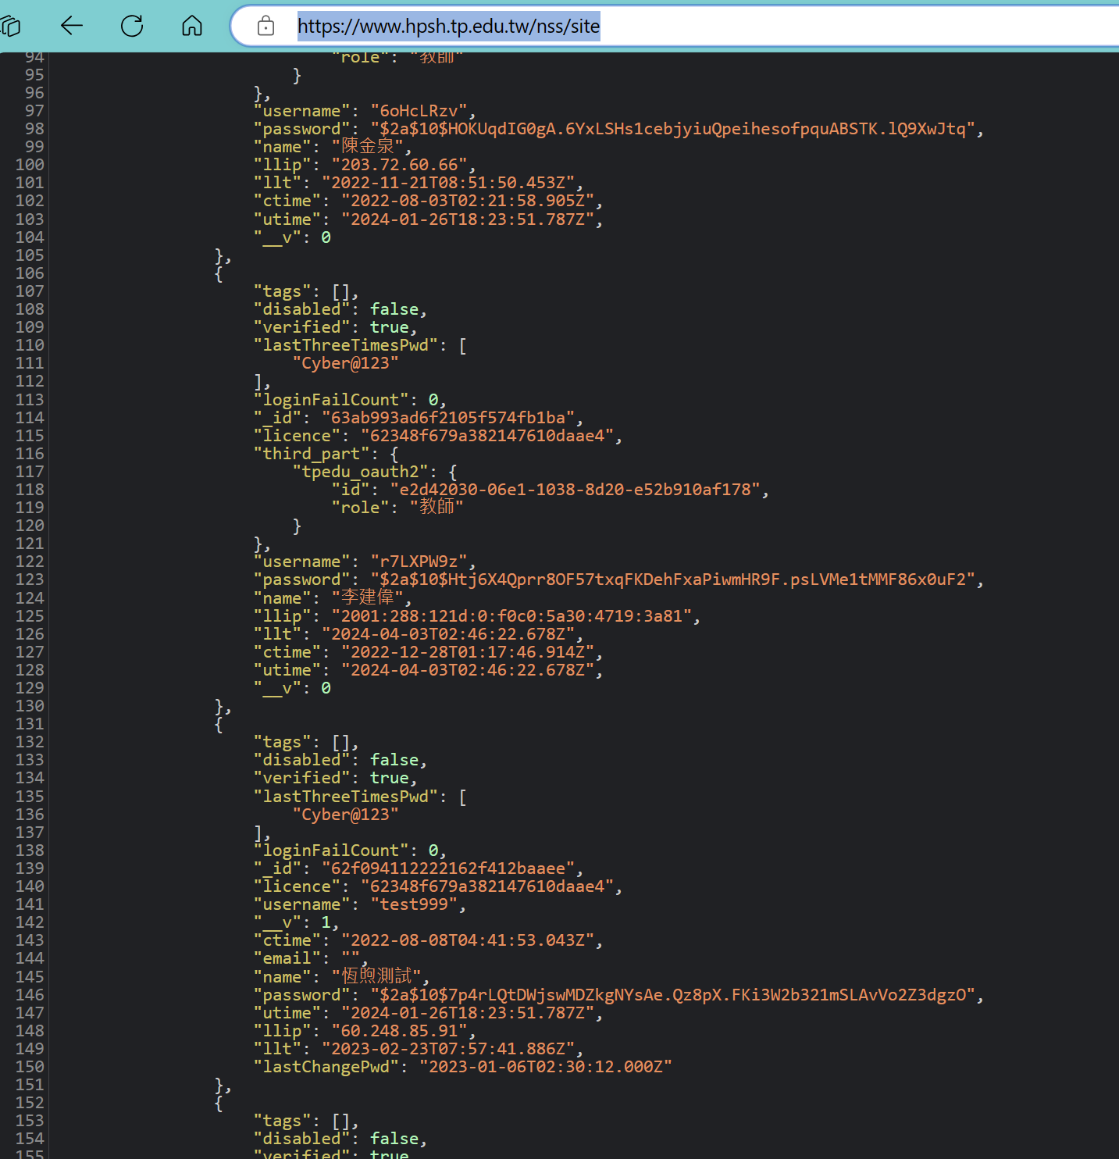This screenshot has height=1159, width=1119.
Task: Click line number 106
Action: (x=30, y=273)
